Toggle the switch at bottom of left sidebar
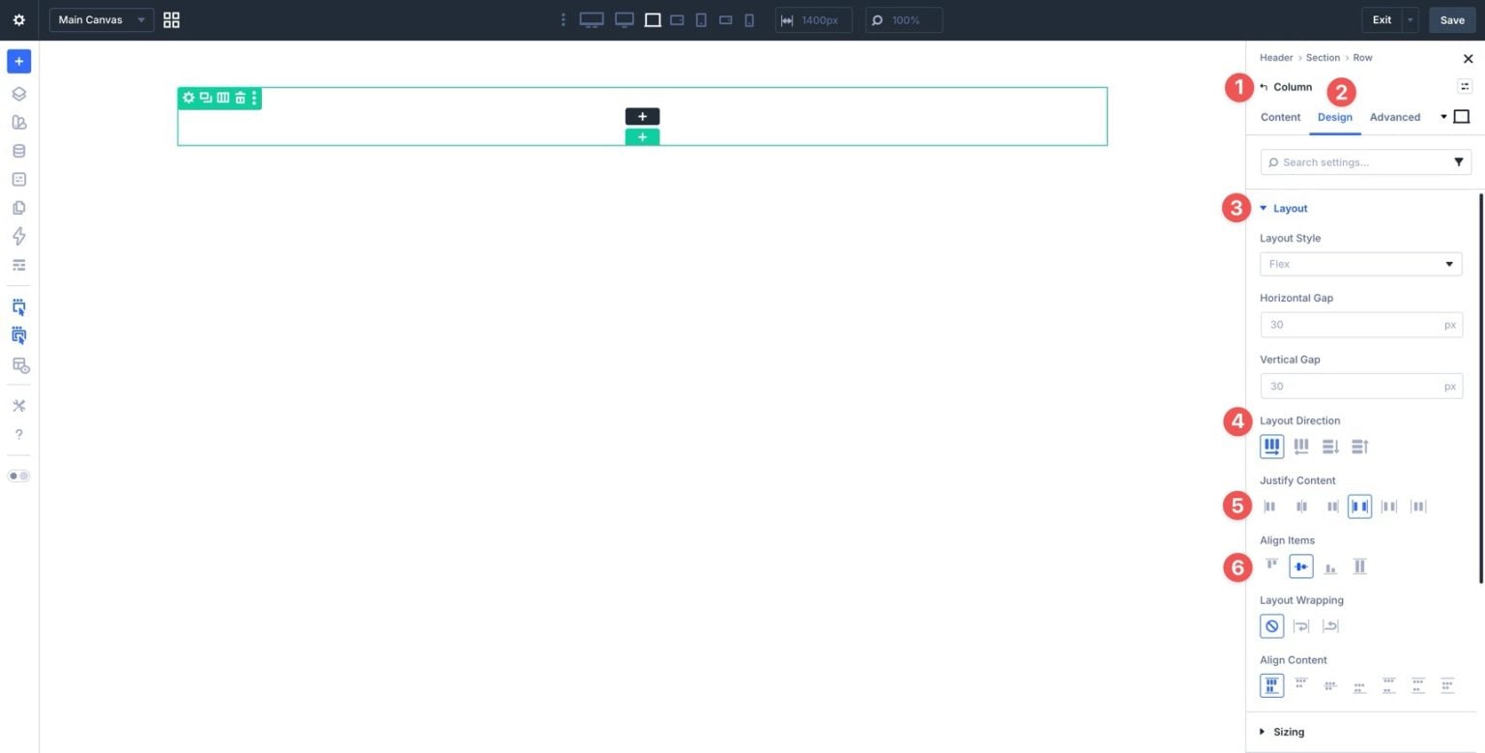The image size is (1485, 753). [x=18, y=476]
